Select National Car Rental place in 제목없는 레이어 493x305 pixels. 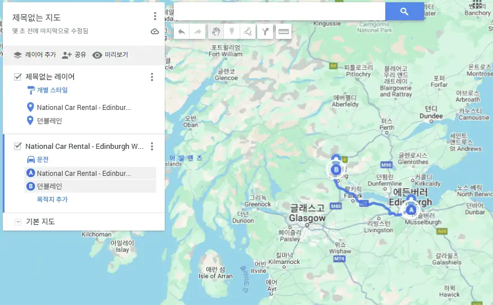coord(84,108)
